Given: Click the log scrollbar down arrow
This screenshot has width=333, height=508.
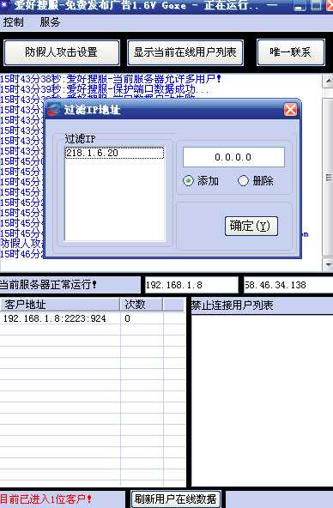Looking at the screenshot, I should pyautogui.click(x=328, y=264).
